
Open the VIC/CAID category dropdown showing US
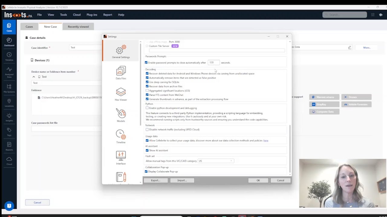[x=216, y=161]
